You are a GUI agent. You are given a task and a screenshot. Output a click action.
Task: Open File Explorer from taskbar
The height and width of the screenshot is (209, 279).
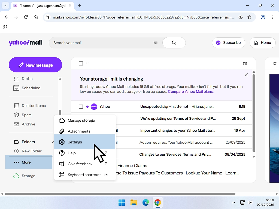pyautogui.click(x=134, y=202)
